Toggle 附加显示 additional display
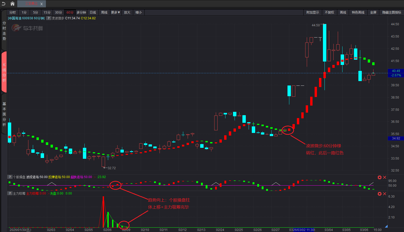Viewport: 404px width, 232px height. (313, 13)
